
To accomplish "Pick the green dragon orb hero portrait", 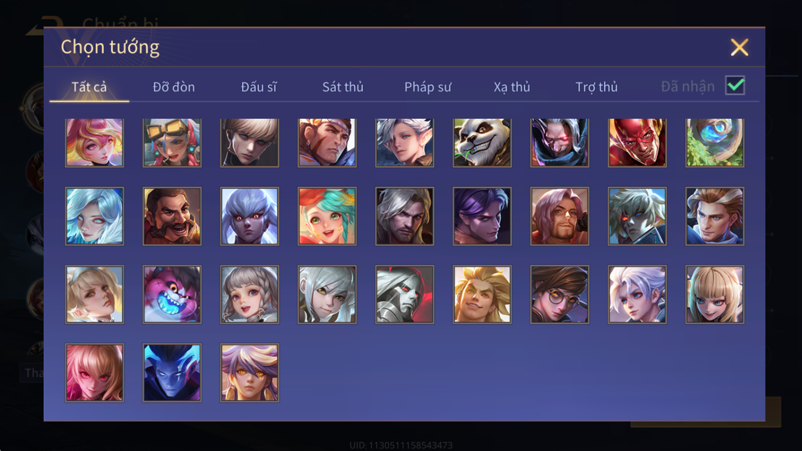I will 715,143.
